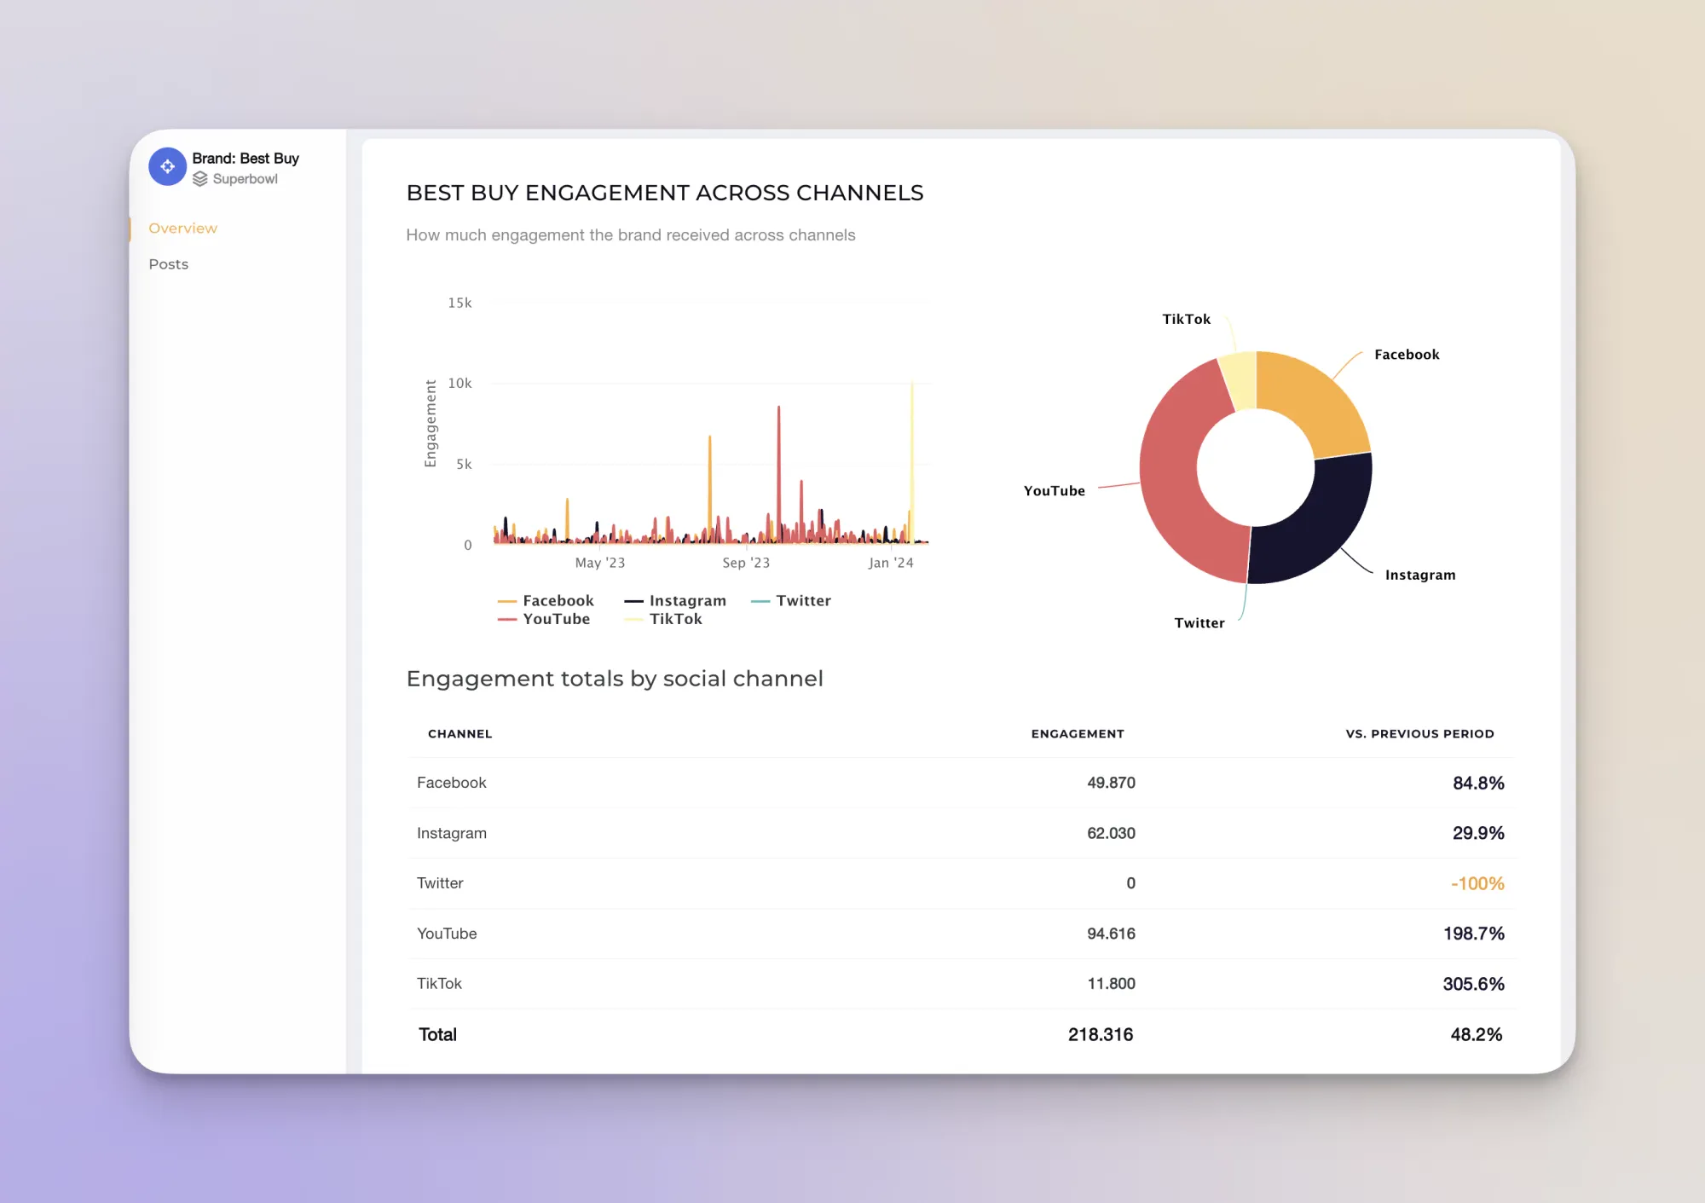Toggle Instagram series in chart legend

click(675, 600)
